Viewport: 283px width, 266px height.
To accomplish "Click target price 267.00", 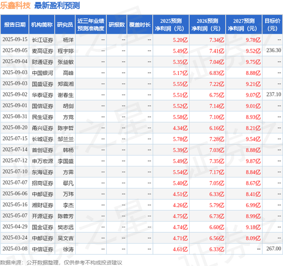I will click(x=274, y=249).
